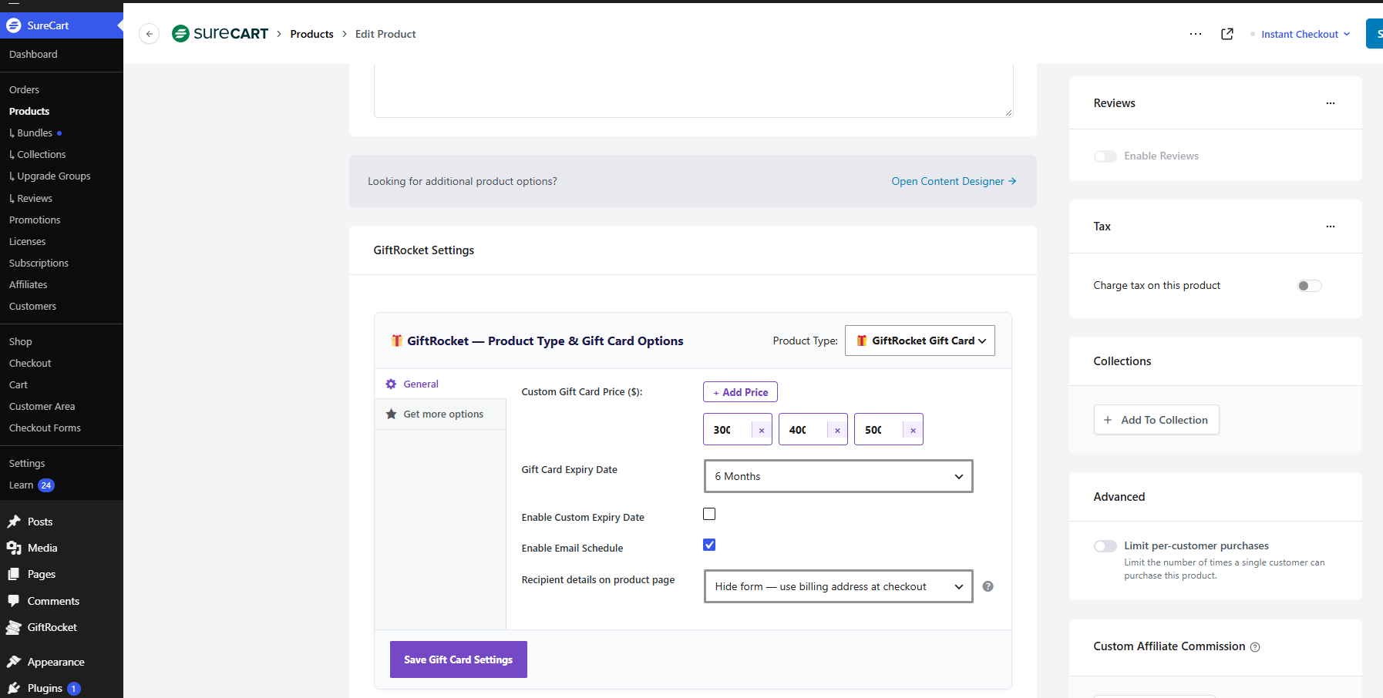1383x698 pixels.
Task: Click Add To Collection button
Action: [1156, 420]
